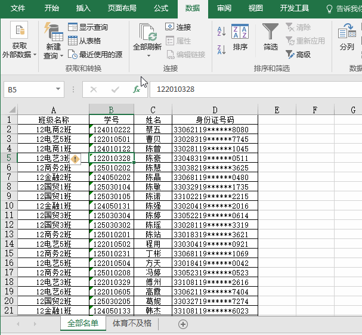Add a new sheet with plus button
Screen dimensions: 362x335
tap(183, 324)
